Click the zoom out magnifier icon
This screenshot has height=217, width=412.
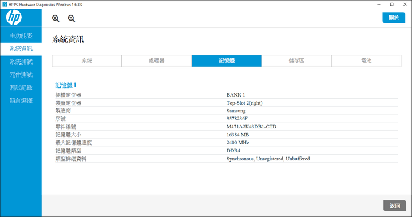point(72,18)
